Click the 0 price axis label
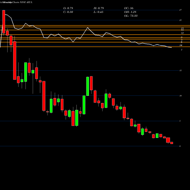190x190 pixels. [180, 146]
